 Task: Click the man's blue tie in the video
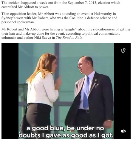(x=86, y=92)
